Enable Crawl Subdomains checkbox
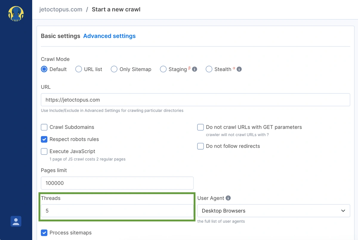Viewport: 358px width, 240px height. [44, 127]
